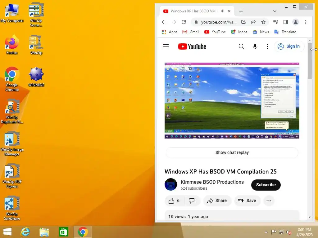The height and width of the screenshot is (238, 318).
Task: Toggle Chrome side panel icon
Action: pos(286,22)
